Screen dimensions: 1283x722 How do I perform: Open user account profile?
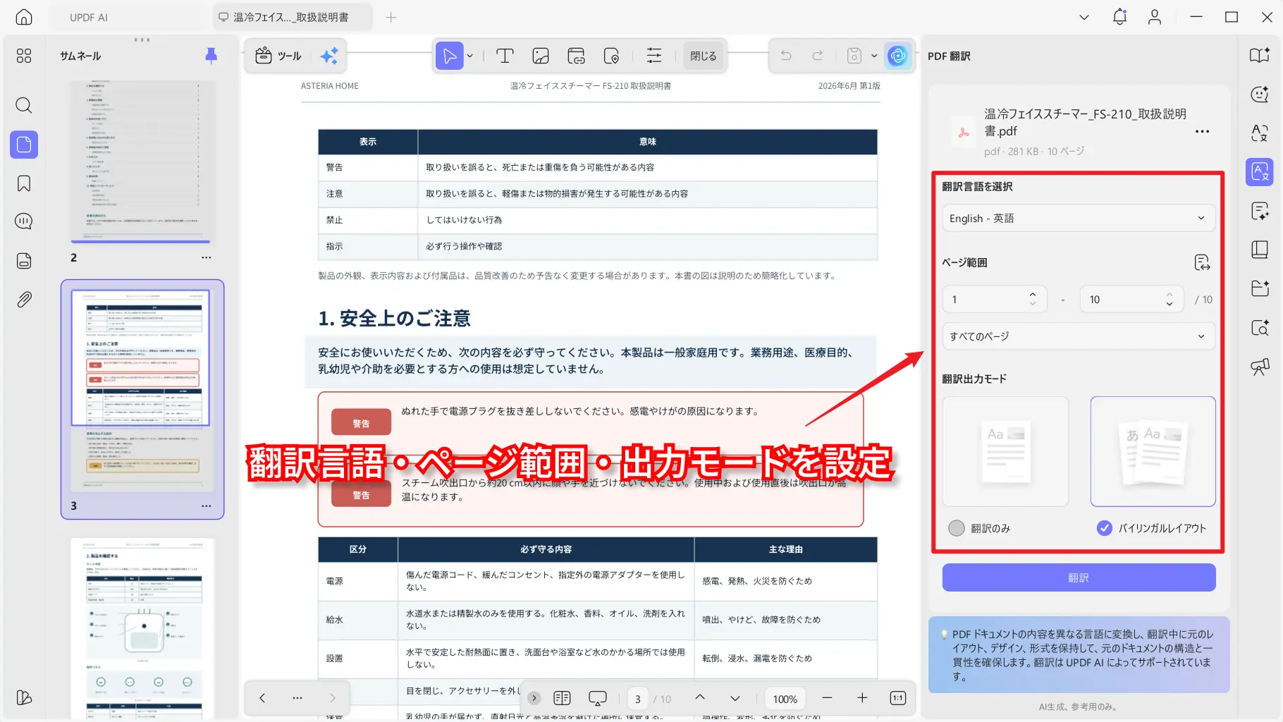(x=1155, y=17)
